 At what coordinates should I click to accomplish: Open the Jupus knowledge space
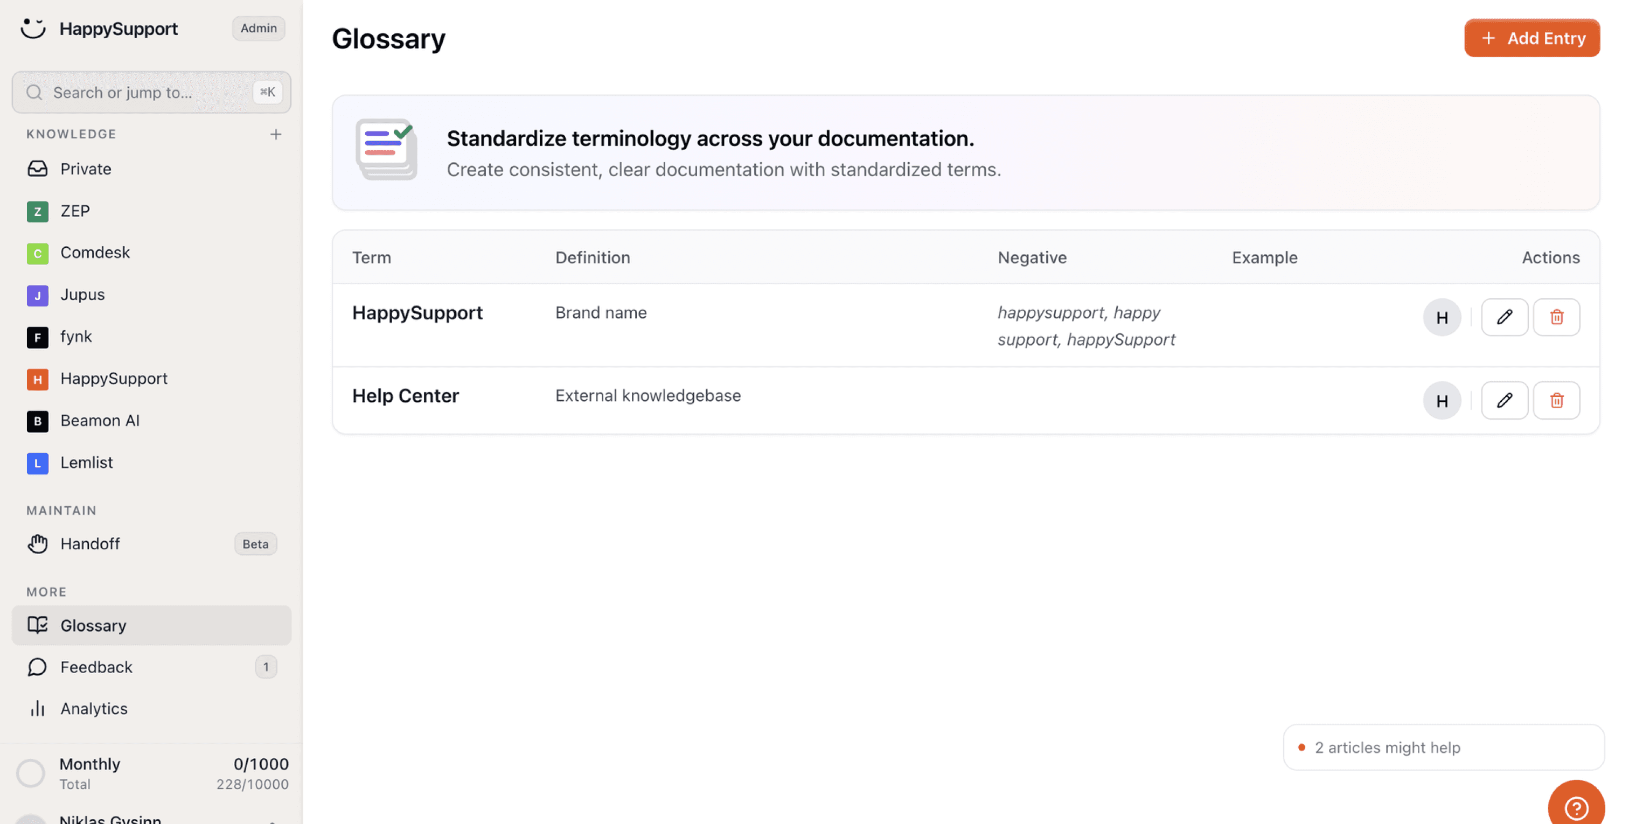tap(151, 295)
